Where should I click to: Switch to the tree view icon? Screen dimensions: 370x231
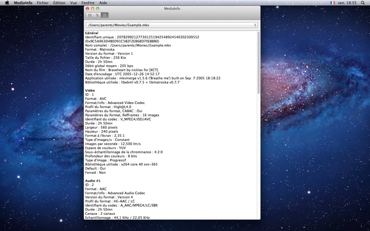click(97, 15)
